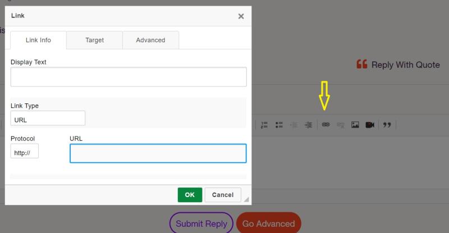Switch to the Link Info tab

tap(38, 40)
